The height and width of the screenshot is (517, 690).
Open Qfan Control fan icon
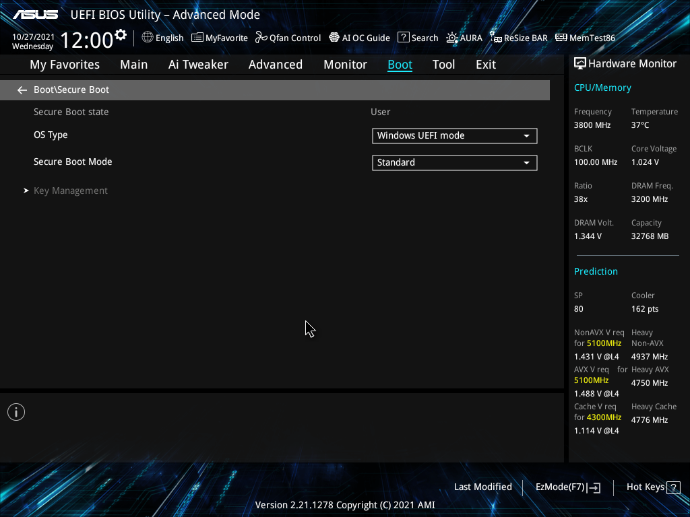pos(261,38)
